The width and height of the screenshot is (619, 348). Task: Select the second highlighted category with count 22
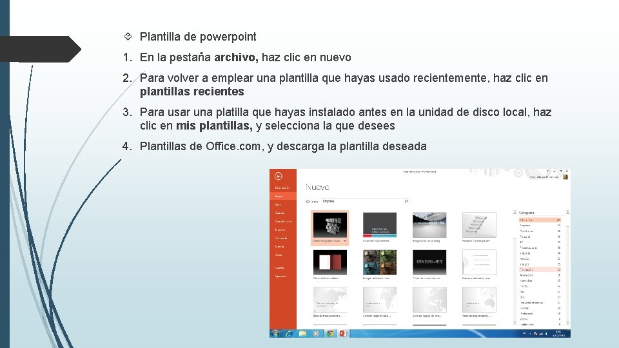[x=540, y=269]
